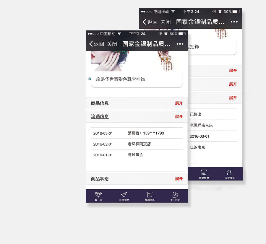Screen dimensions: 266x244
Task: Expand the 商品状态 section
Action: coord(179,179)
